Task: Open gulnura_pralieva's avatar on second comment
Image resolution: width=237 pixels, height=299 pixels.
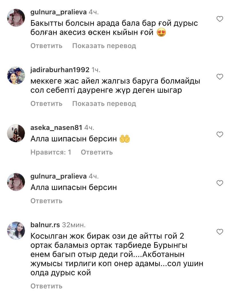Action: point(16,182)
